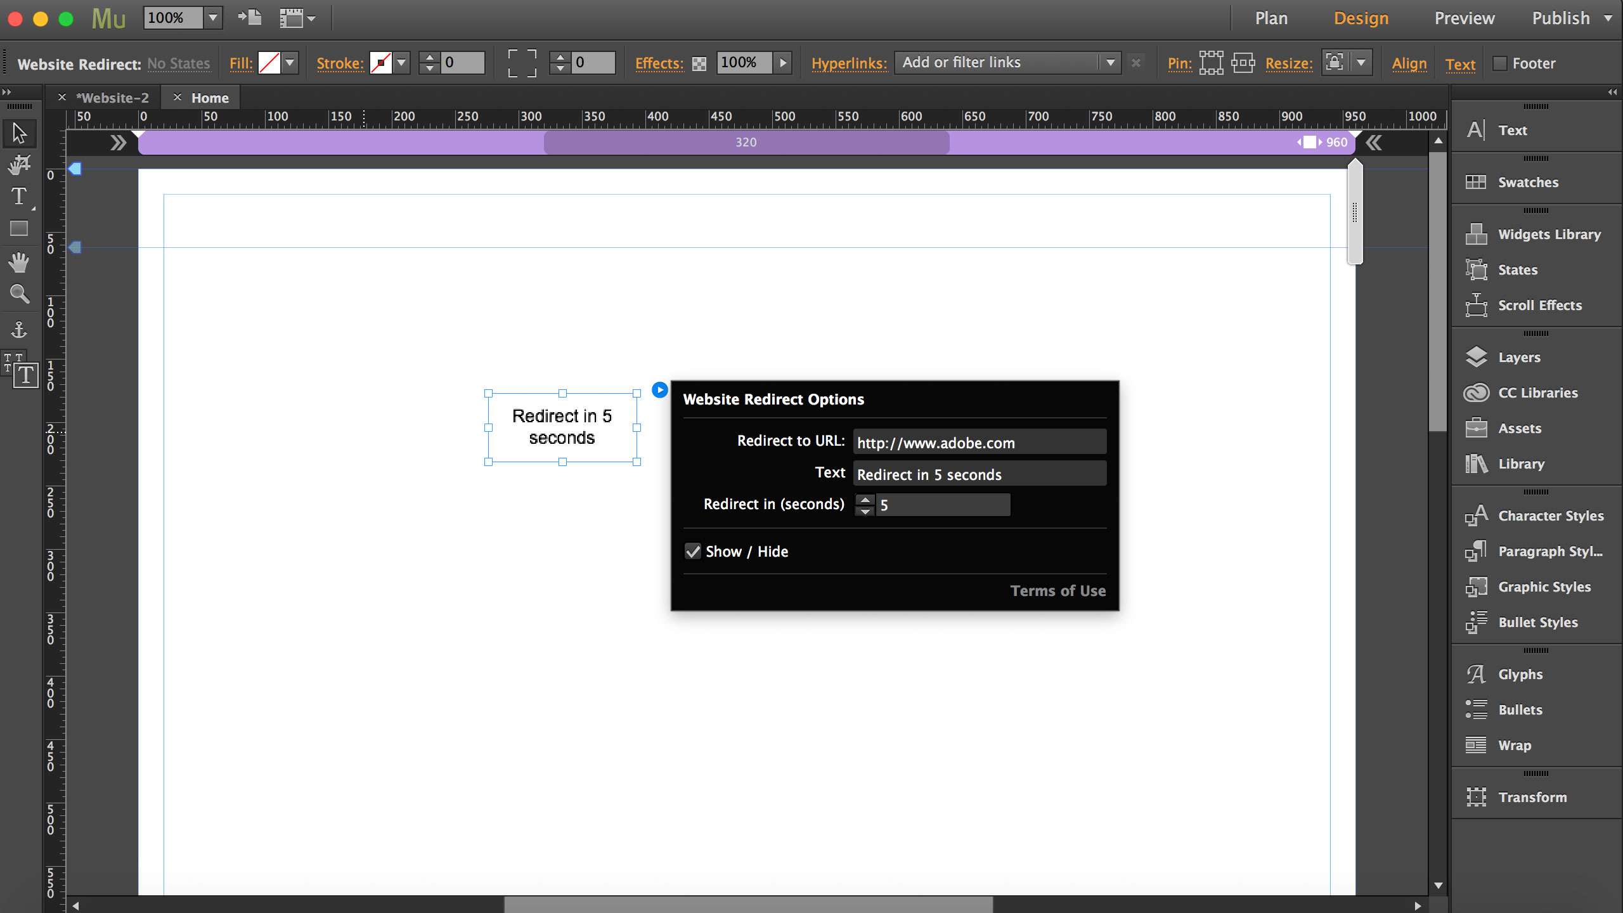Image resolution: width=1623 pixels, height=913 pixels.
Task: Open the Terms of Use link
Action: (x=1057, y=590)
